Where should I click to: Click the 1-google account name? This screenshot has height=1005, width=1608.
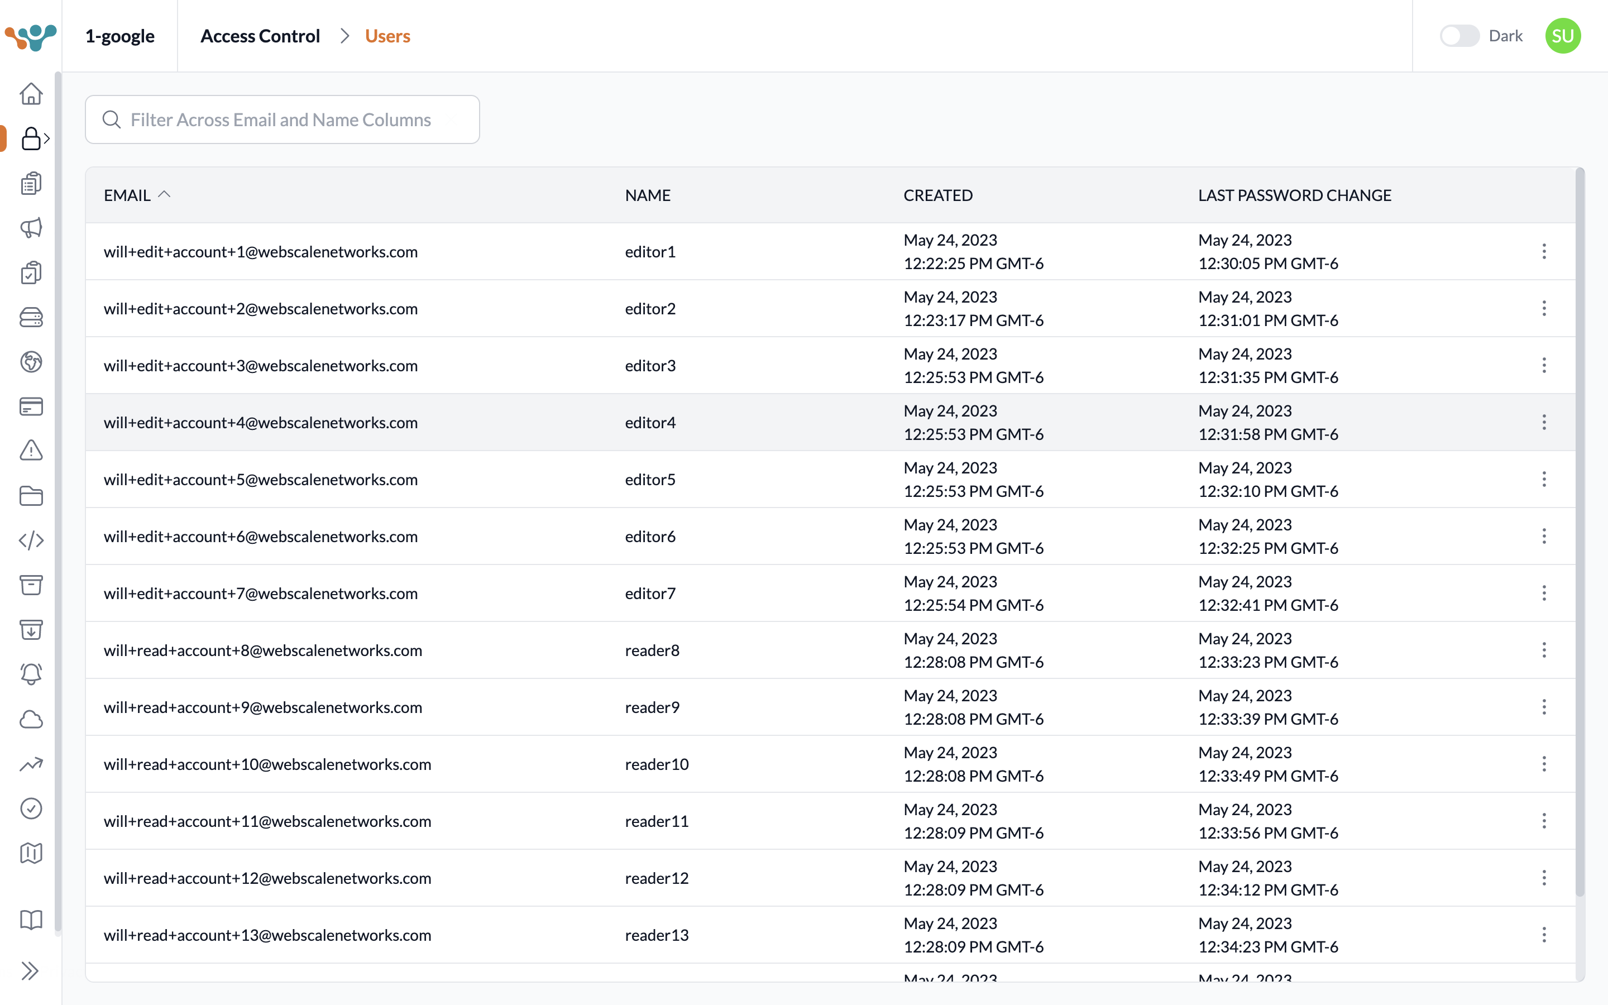pos(119,36)
